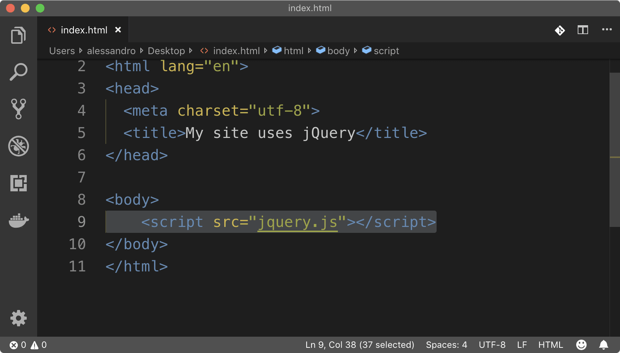Screen dimensions: 620x353
Task: Follow the jquery.js link in script tag
Action: [297, 222]
